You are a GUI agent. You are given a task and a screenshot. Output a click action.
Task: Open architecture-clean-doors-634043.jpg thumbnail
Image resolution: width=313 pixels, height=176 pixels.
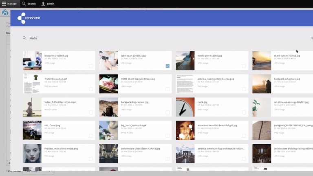pyautogui.click(x=108, y=154)
